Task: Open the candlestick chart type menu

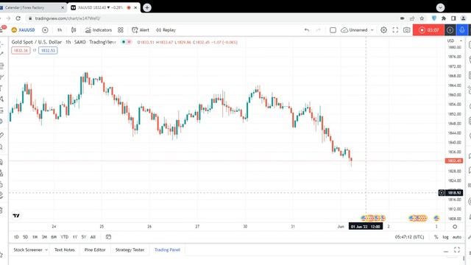Action: click(x=74, y=30)
